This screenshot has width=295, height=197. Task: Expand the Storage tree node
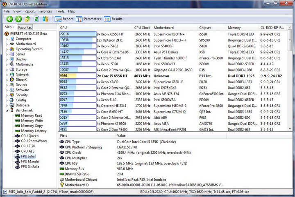pyautogui.click(x=7, y=70)
